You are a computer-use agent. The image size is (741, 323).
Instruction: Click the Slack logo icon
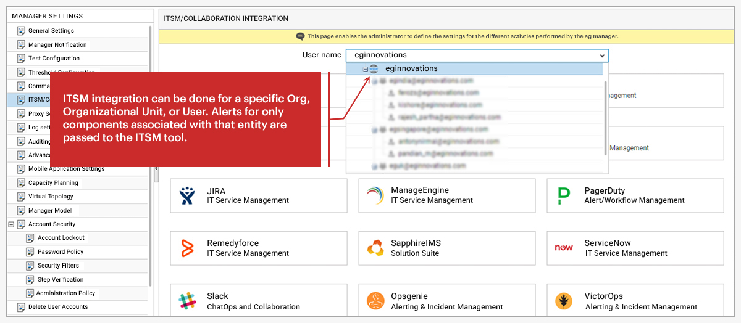coord(186,301)
